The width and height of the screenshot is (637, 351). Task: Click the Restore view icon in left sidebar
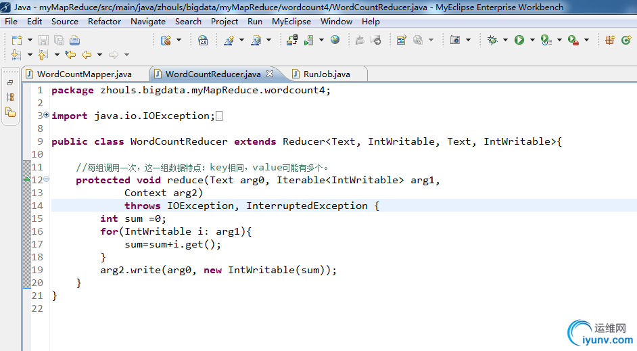tap(10, 83)
